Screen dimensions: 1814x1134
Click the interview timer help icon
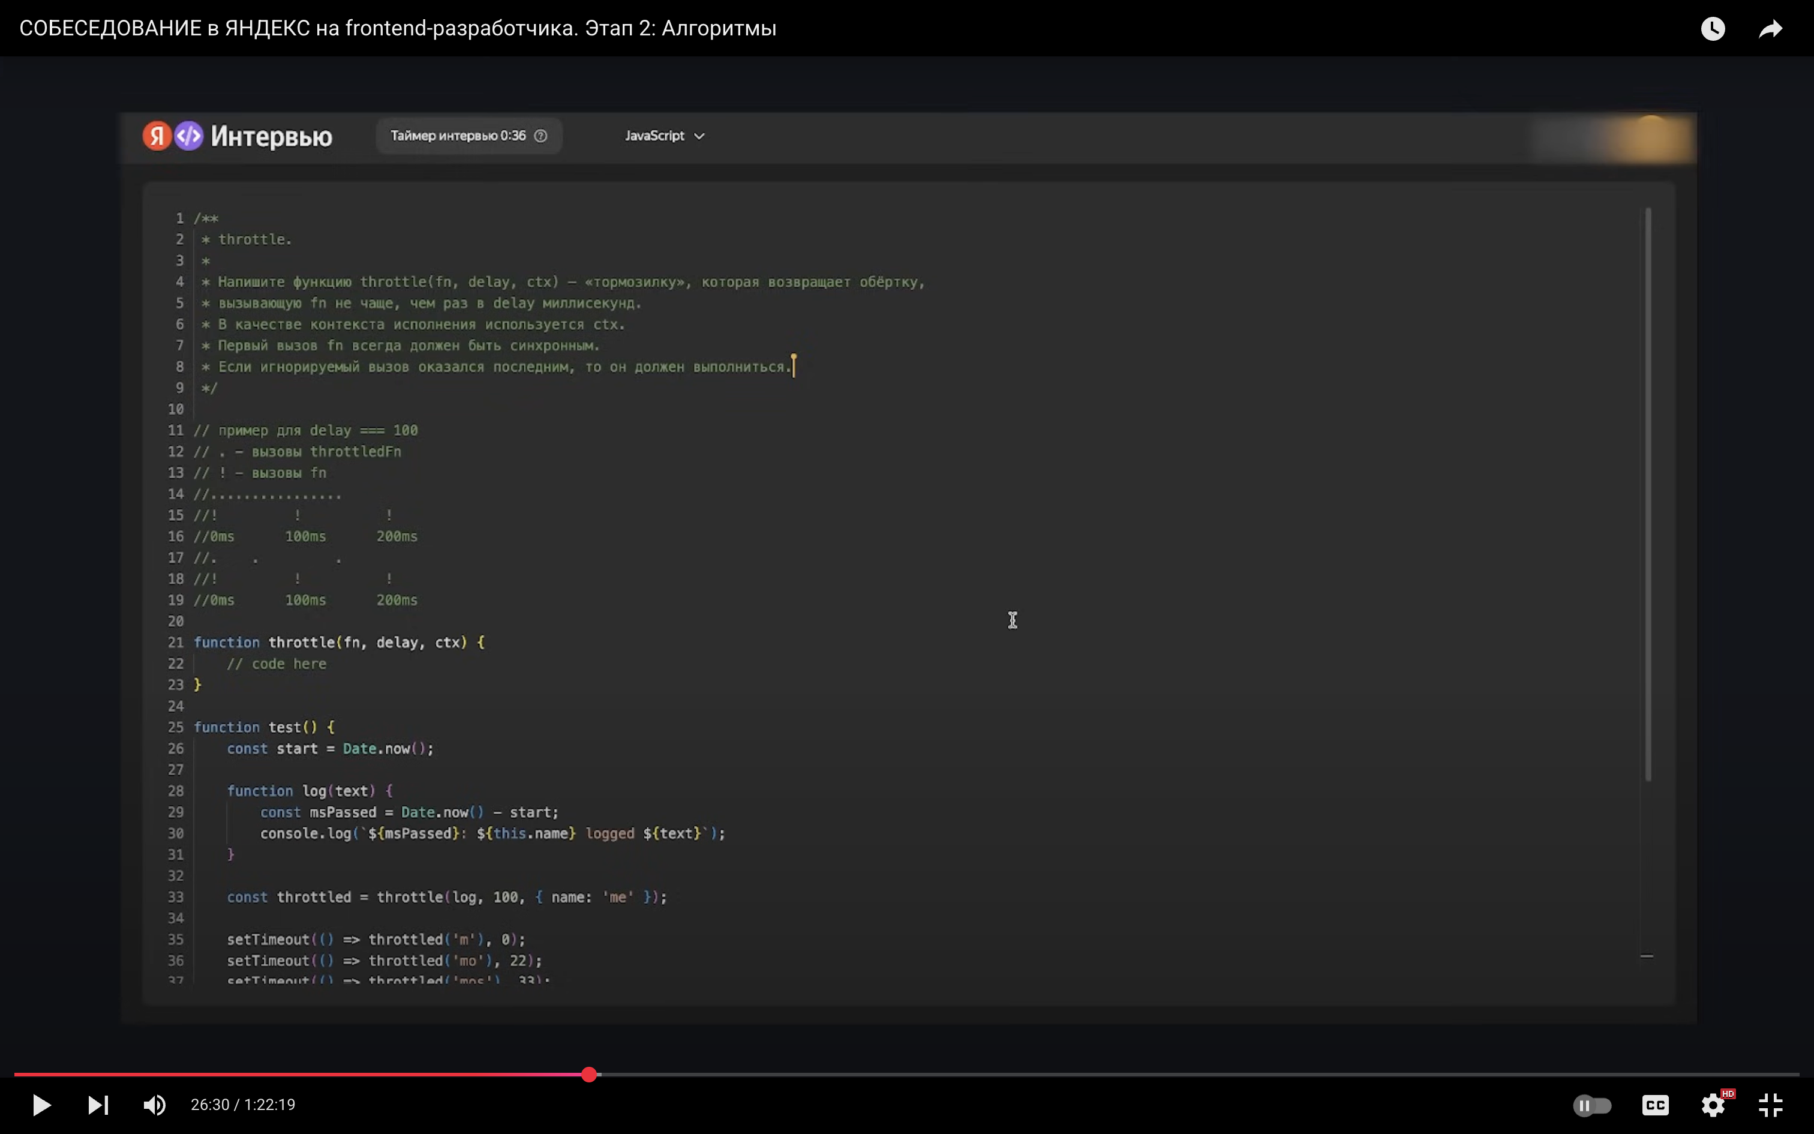coord(540,136)
